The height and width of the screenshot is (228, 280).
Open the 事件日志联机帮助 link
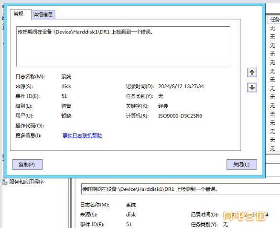pyautogui.click(x=82, y=135)
